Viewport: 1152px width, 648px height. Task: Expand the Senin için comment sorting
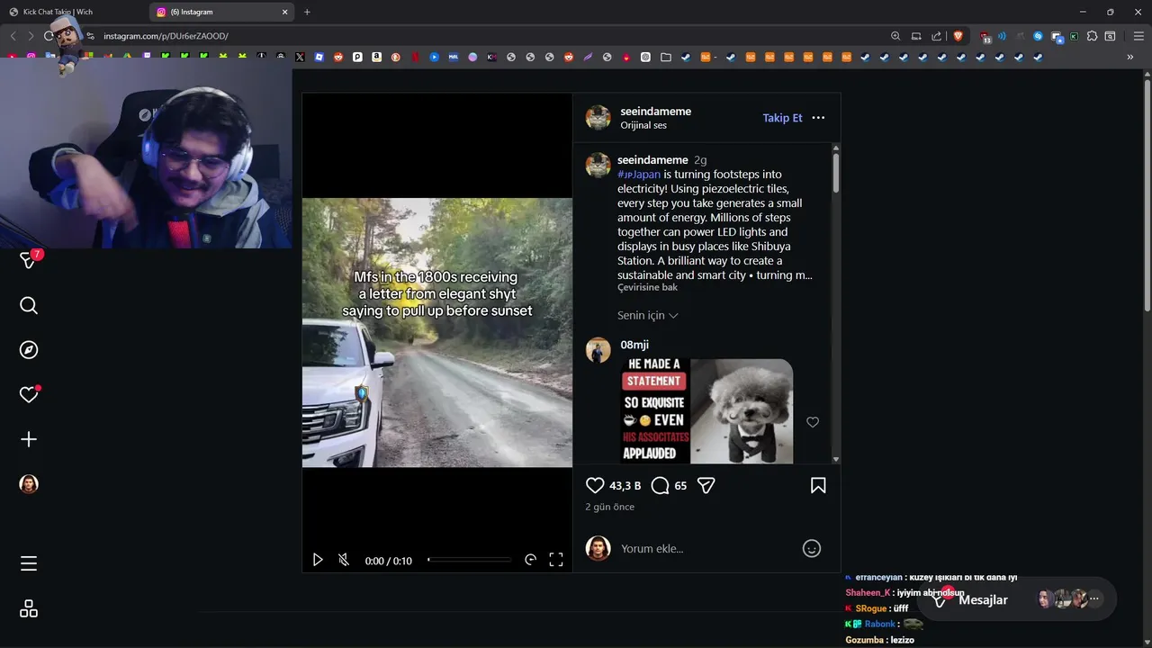pos(648,315)
